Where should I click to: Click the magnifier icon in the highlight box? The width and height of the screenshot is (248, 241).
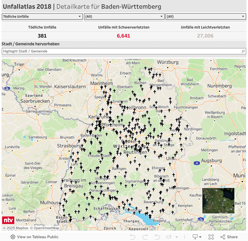243,51
